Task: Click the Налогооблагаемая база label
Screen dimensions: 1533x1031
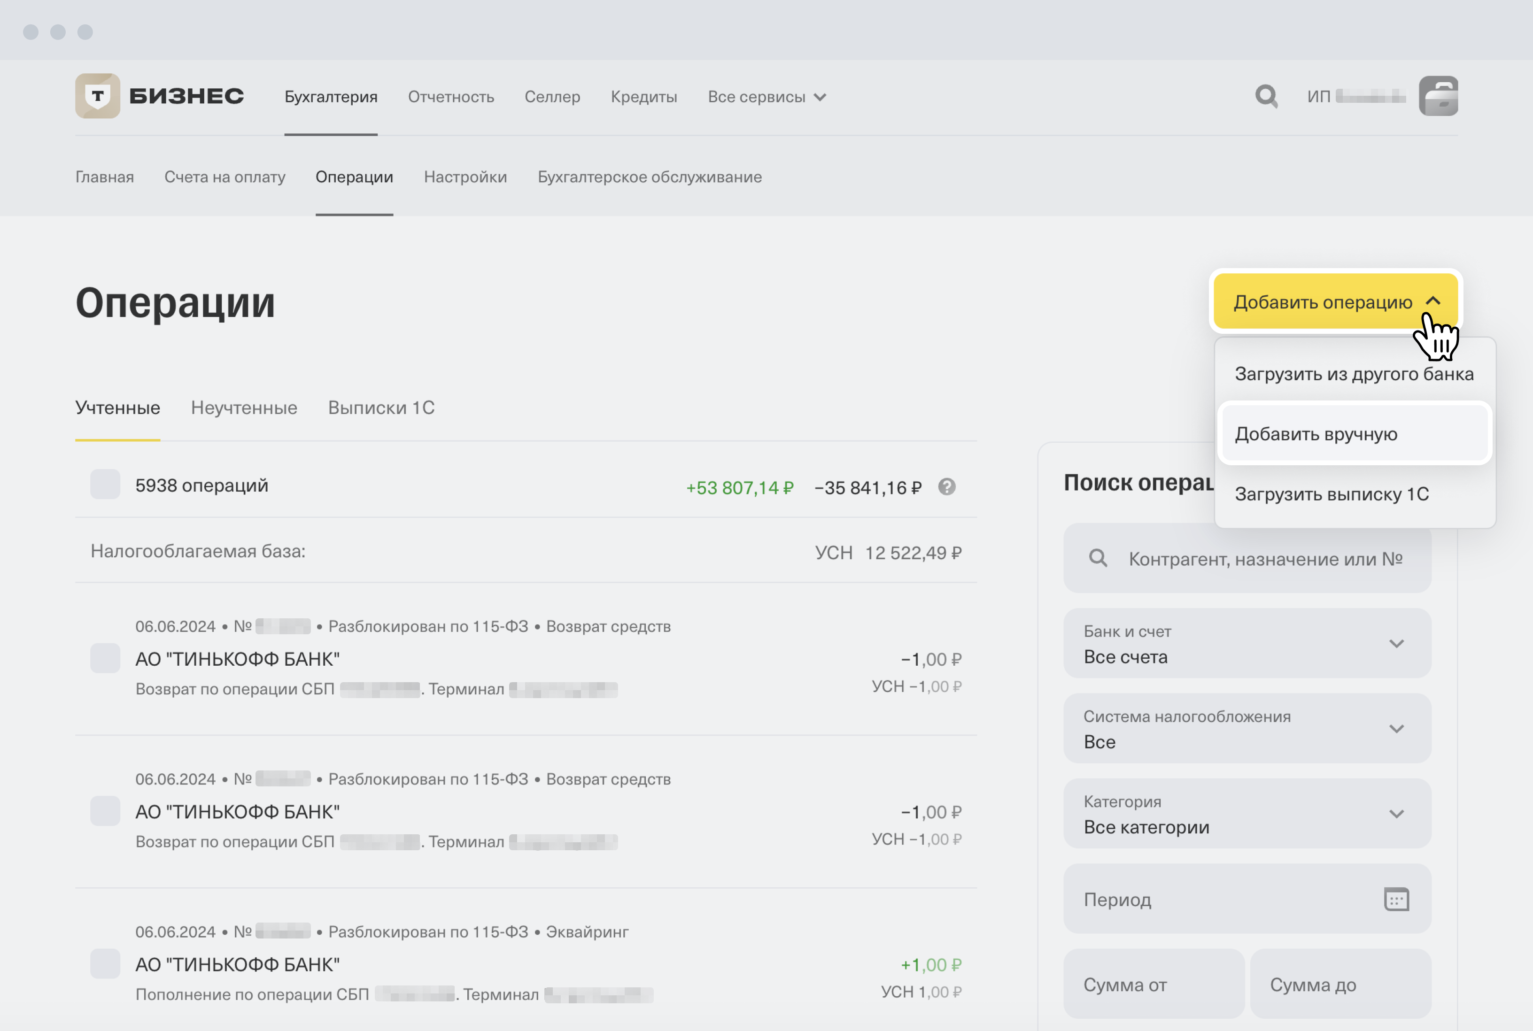Action: coord(198,551)
